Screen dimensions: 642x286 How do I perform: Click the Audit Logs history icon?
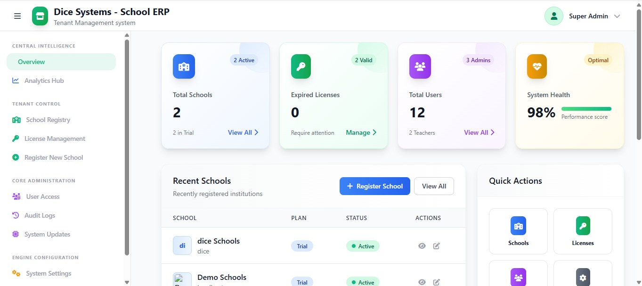[x=16, y=215]
